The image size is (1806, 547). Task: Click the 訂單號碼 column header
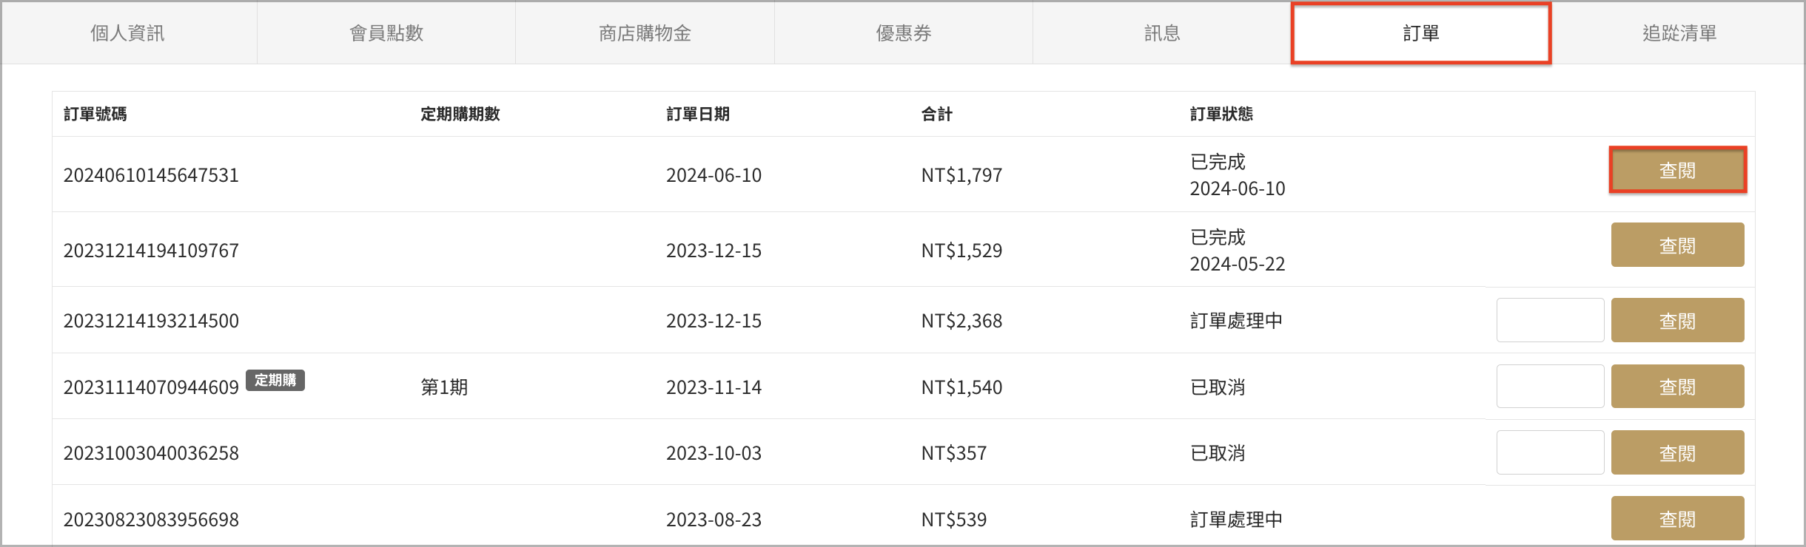[95, 114]
